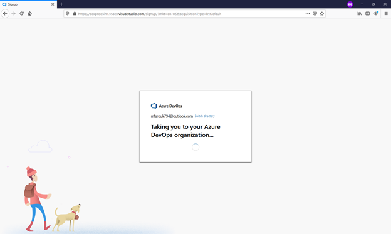Viewport: 391px width, 234px height.
Task: Click the address bar URL field
Action: [189, 14]
